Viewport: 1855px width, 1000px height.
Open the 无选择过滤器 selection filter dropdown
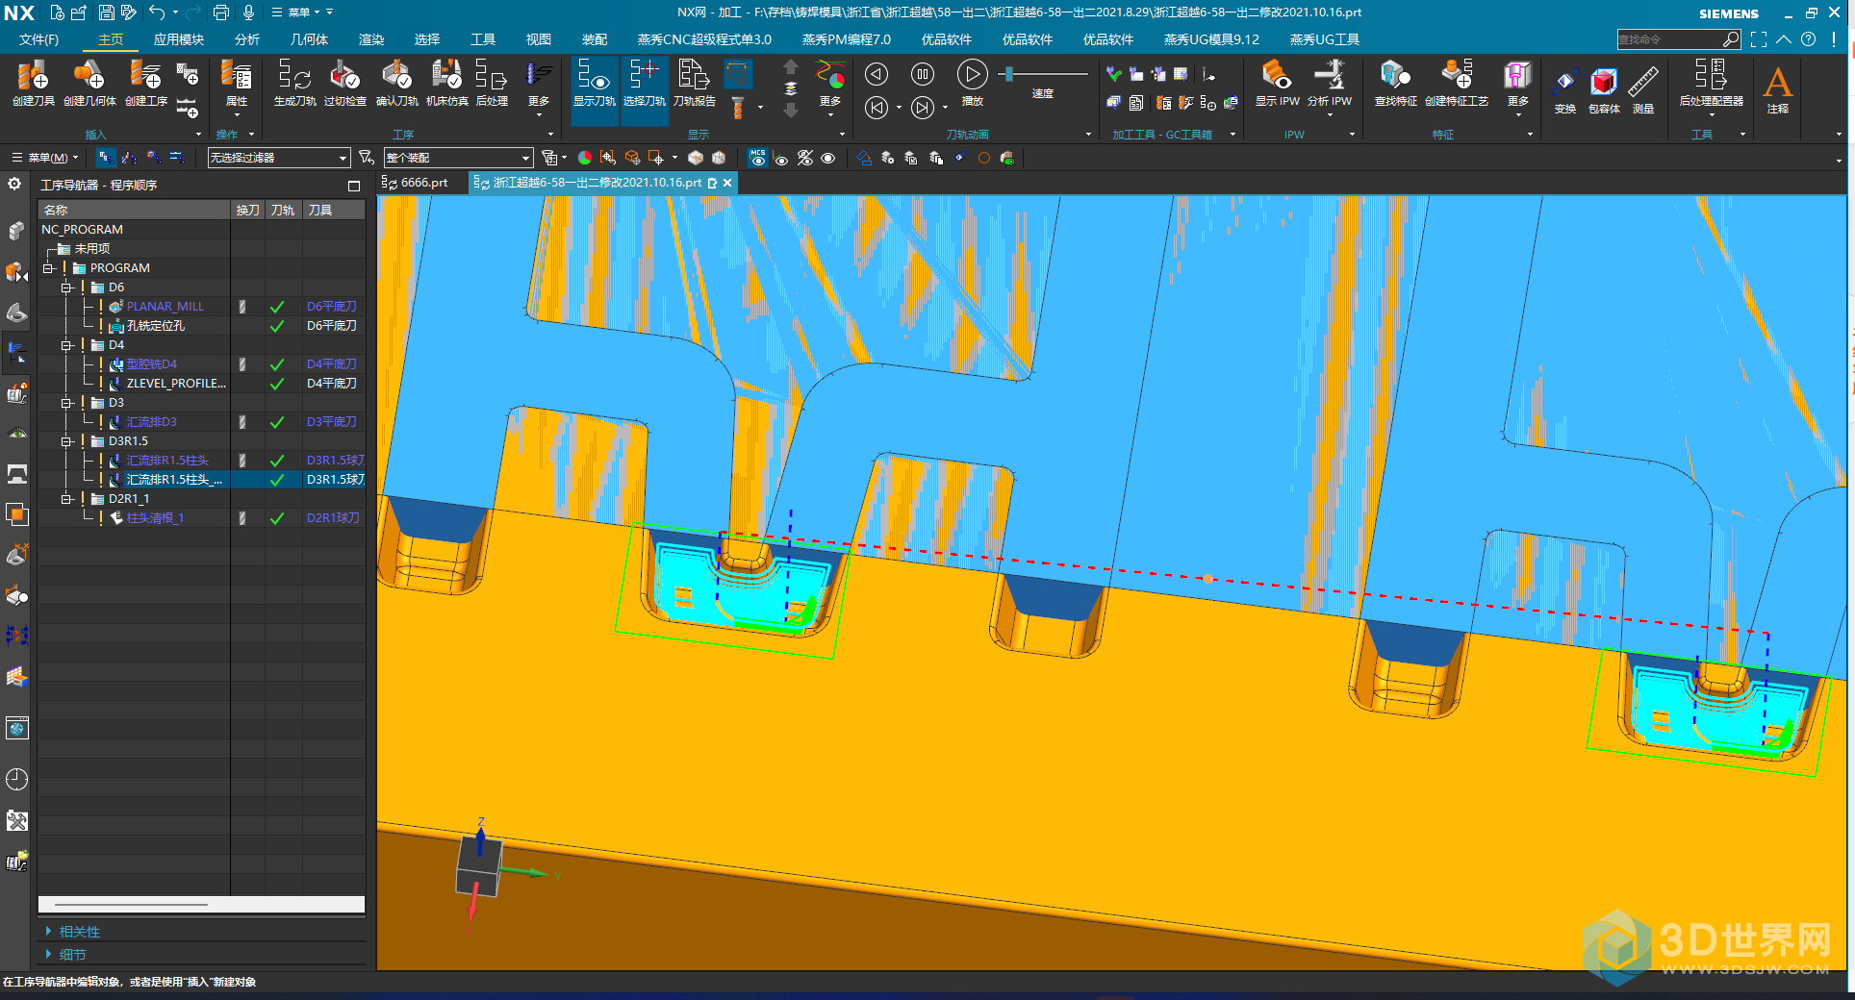coord(278,158)
